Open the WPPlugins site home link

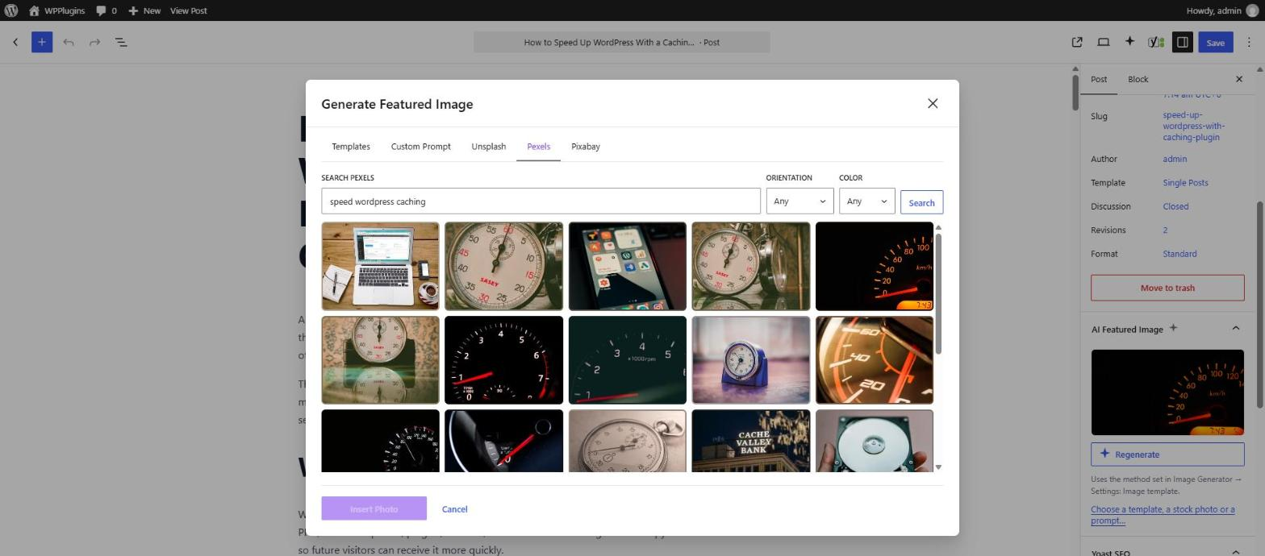(56, 10)
